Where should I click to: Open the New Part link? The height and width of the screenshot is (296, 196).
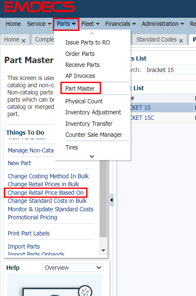(19, 163)
